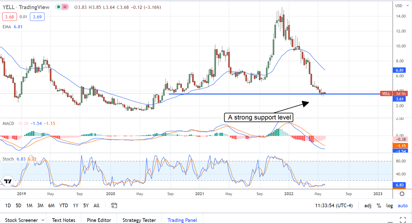Click the EMA 6.81 price axis label

coord(399,70)
